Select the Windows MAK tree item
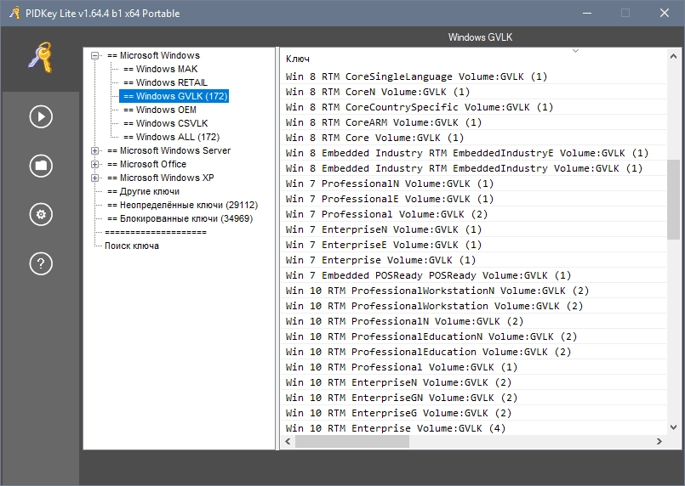Viewport: 685px width, 486px height. click(160, 69)
